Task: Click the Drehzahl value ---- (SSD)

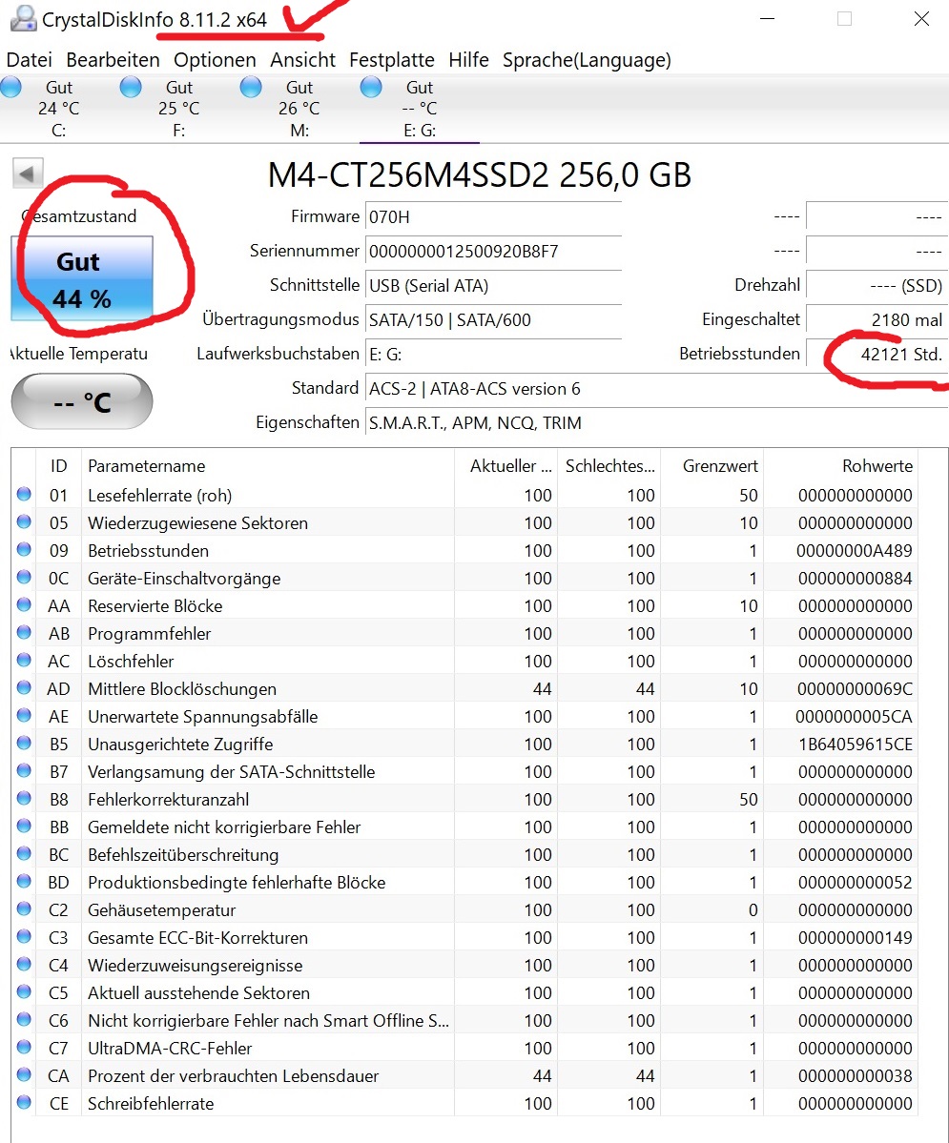Action: 877,286
